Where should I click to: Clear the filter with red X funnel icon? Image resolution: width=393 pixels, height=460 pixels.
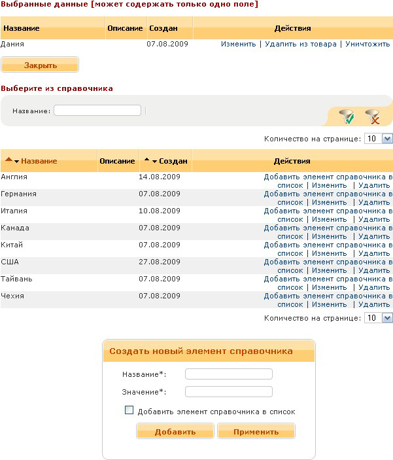pyautogui.click(x=372, y=116)
